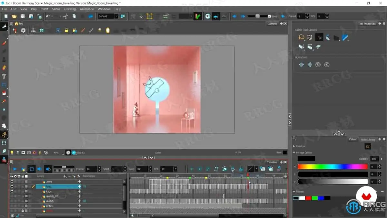Click Rotate 90 clockwise operation icon
Viewport: 387px width, 218px height.
pos(318,65)
